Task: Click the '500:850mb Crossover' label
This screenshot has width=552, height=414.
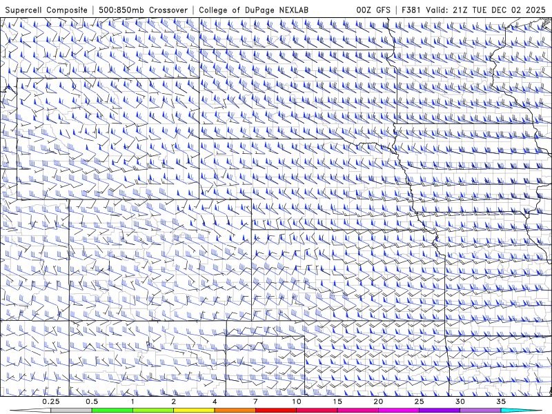Action: pos(143,10)
